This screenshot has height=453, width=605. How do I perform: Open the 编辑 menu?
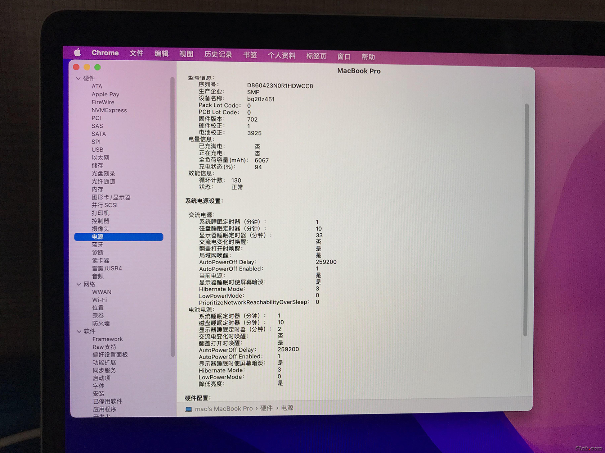coord(161,54)
